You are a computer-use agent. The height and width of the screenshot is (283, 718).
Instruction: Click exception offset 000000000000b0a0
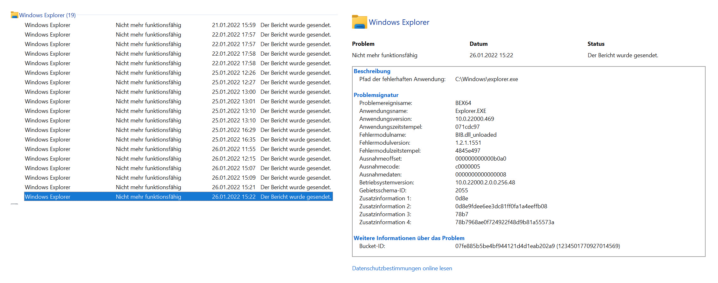click(x=481, y=159)
